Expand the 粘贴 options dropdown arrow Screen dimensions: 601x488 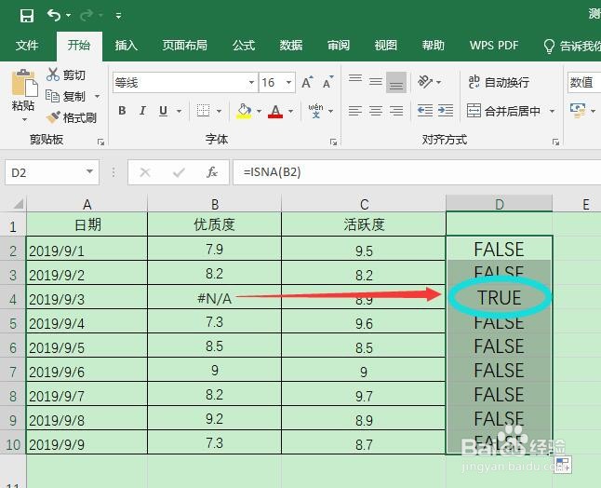[x=24, y=120]
